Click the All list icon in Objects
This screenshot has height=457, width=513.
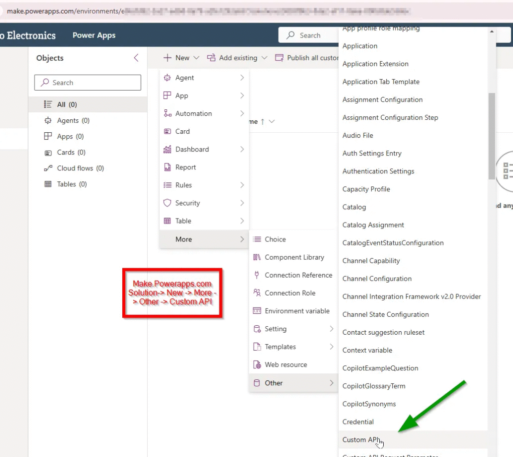(x=48, y=104)
